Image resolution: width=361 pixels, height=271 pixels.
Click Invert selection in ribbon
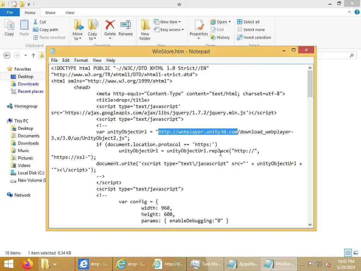tap(254, 37)
